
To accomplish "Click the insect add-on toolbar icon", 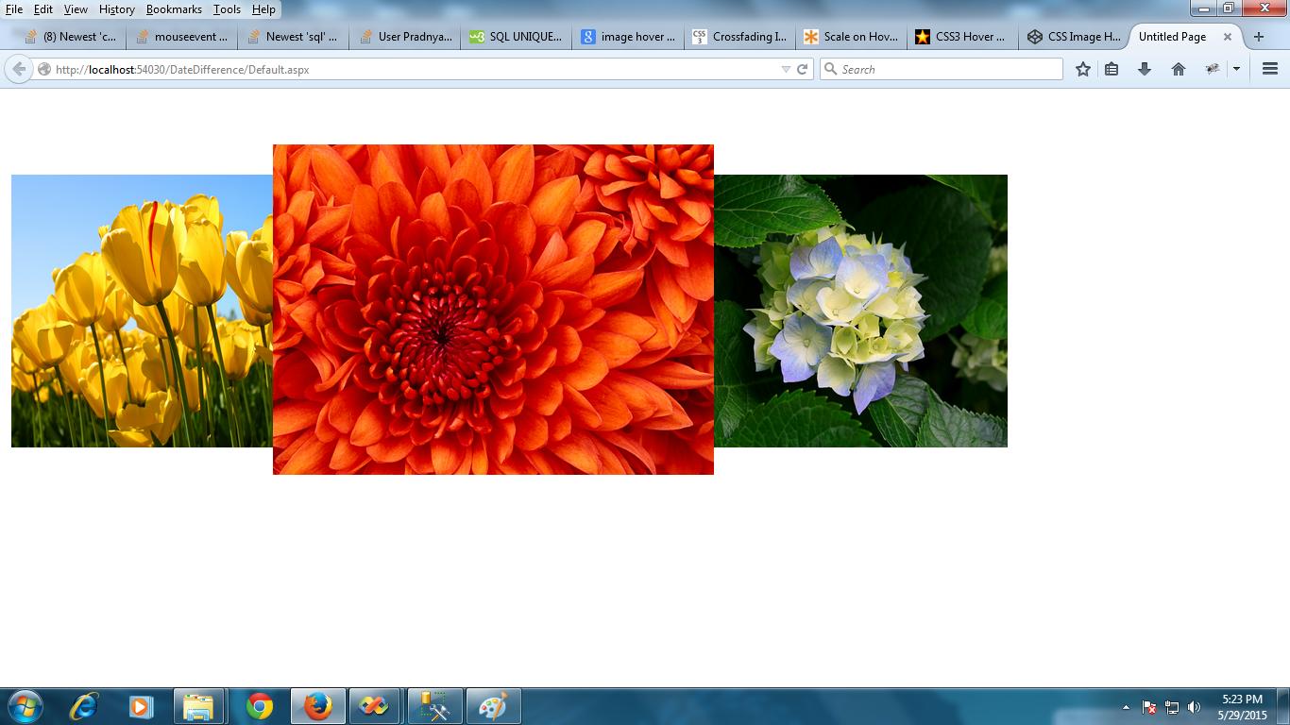I will 1213,69.
